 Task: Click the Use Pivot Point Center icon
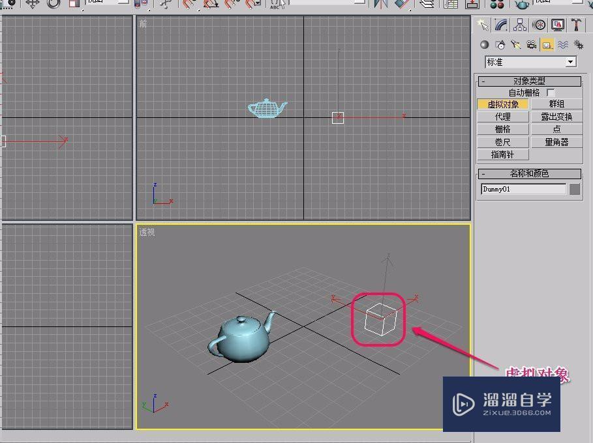(x=141, y=4)
